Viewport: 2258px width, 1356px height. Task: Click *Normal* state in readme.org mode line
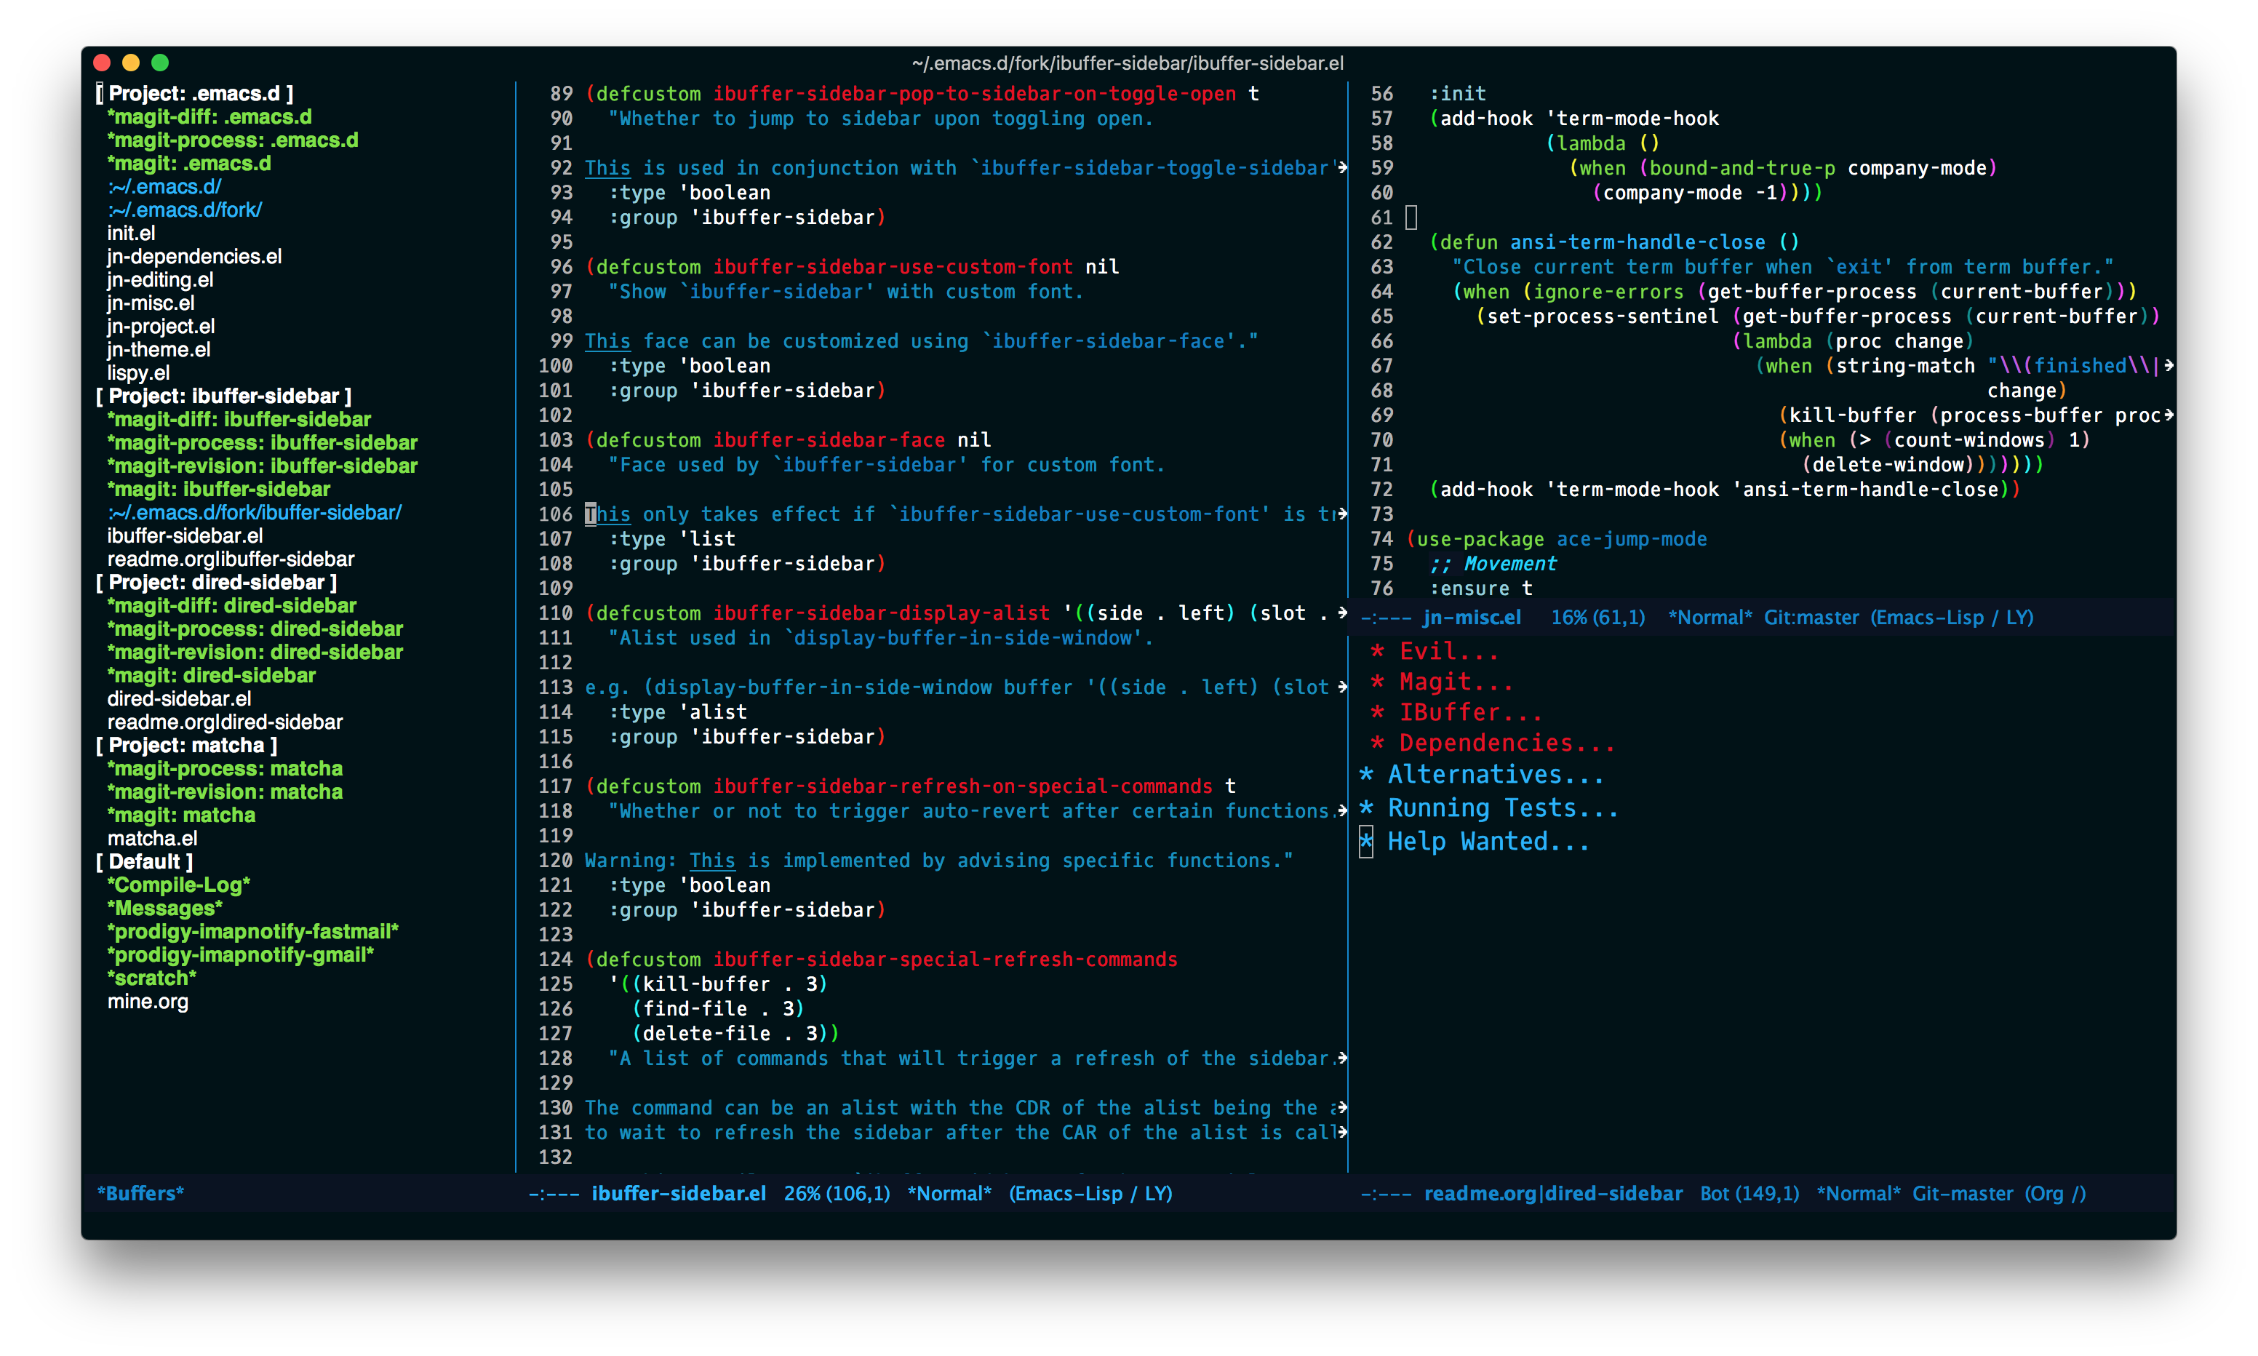click(x=1858, y=1193)
